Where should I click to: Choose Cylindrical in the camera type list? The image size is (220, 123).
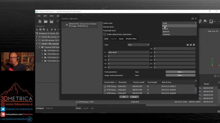pyautogui.click(x=179, y=35)
